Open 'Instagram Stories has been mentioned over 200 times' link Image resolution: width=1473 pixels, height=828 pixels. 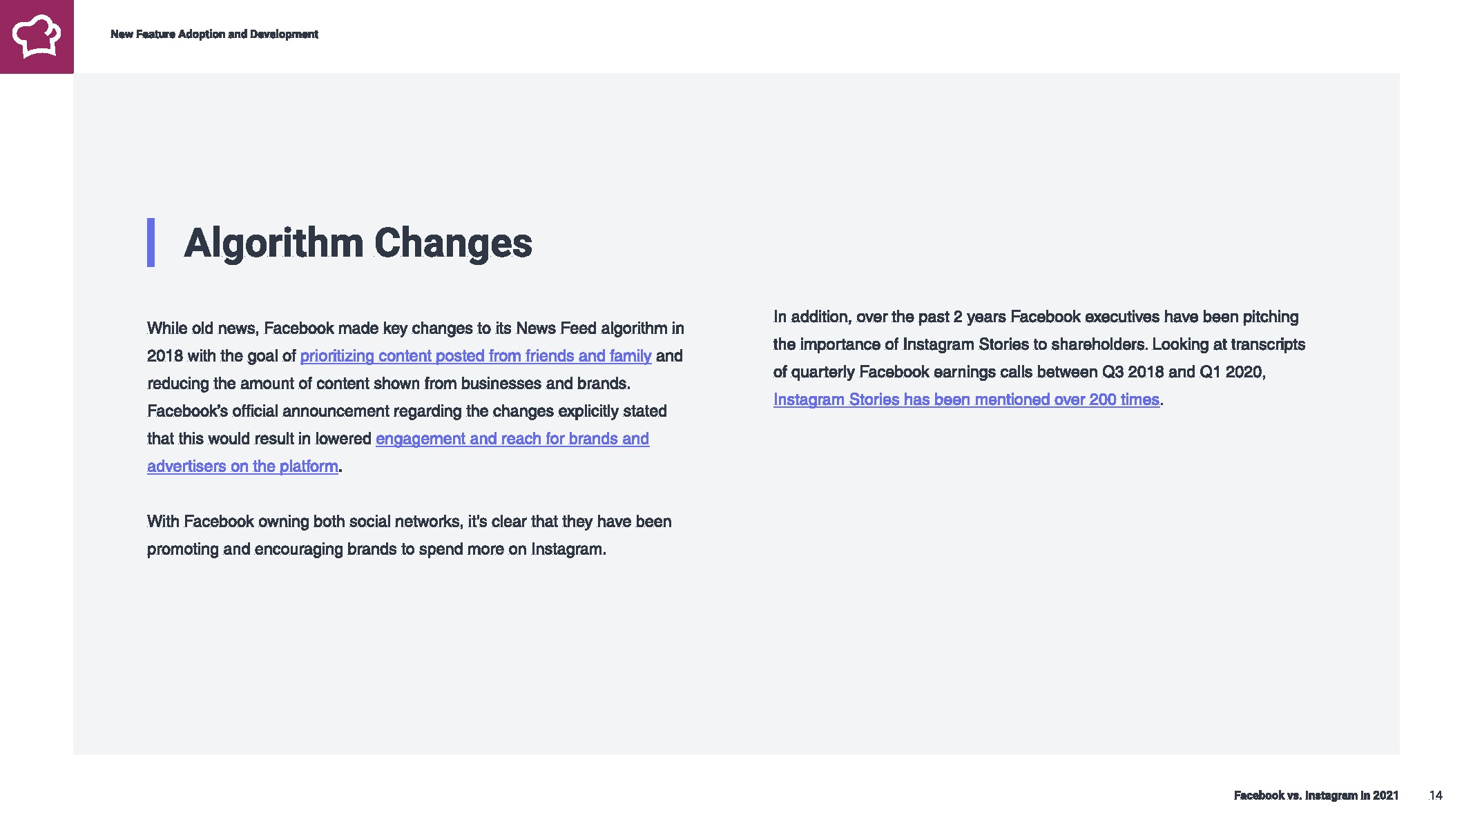966,400
